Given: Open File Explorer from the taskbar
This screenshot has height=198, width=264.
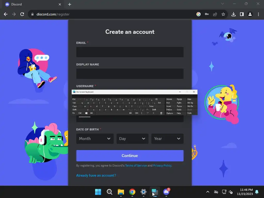Looking at the screenshot, I should pos(121,192).
